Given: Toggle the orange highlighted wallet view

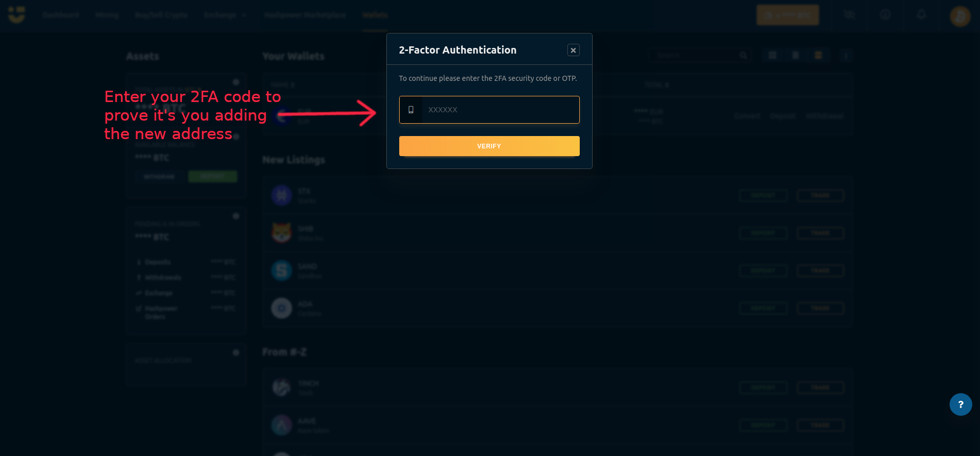Looking at the screenshot, I should coord(818,55).
